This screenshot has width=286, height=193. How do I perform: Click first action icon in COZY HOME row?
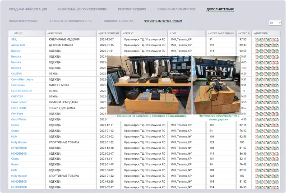coord(256,108)
